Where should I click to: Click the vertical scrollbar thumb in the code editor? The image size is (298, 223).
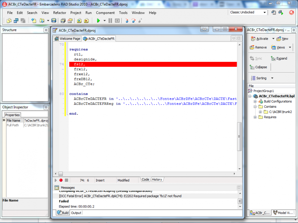point(240,137)
